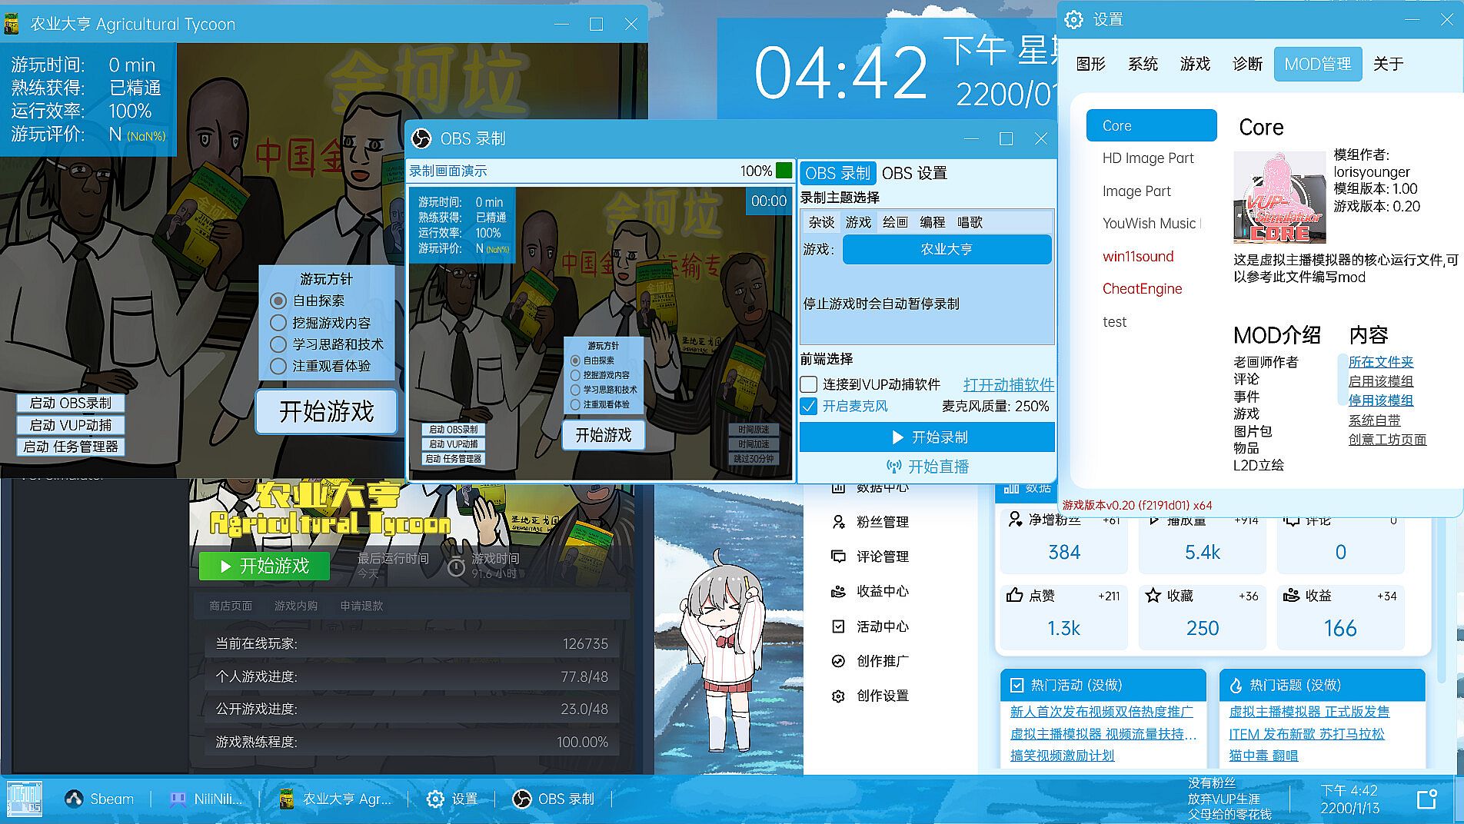This screenshot has height=824, width=1464.
Task: Switch to the OBS 设置 tab
Action: tap(914, 173)
